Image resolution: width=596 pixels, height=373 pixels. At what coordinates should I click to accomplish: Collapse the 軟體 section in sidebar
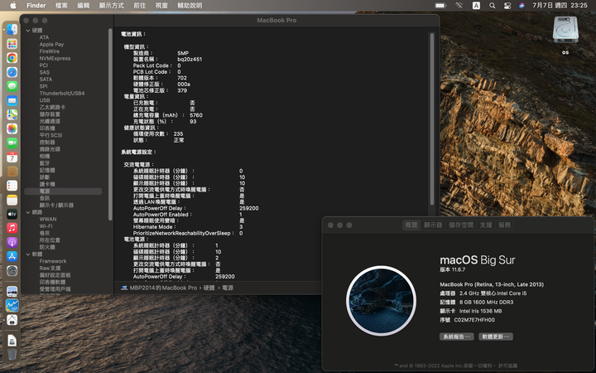pyautogui.click(x=28, y=254)
